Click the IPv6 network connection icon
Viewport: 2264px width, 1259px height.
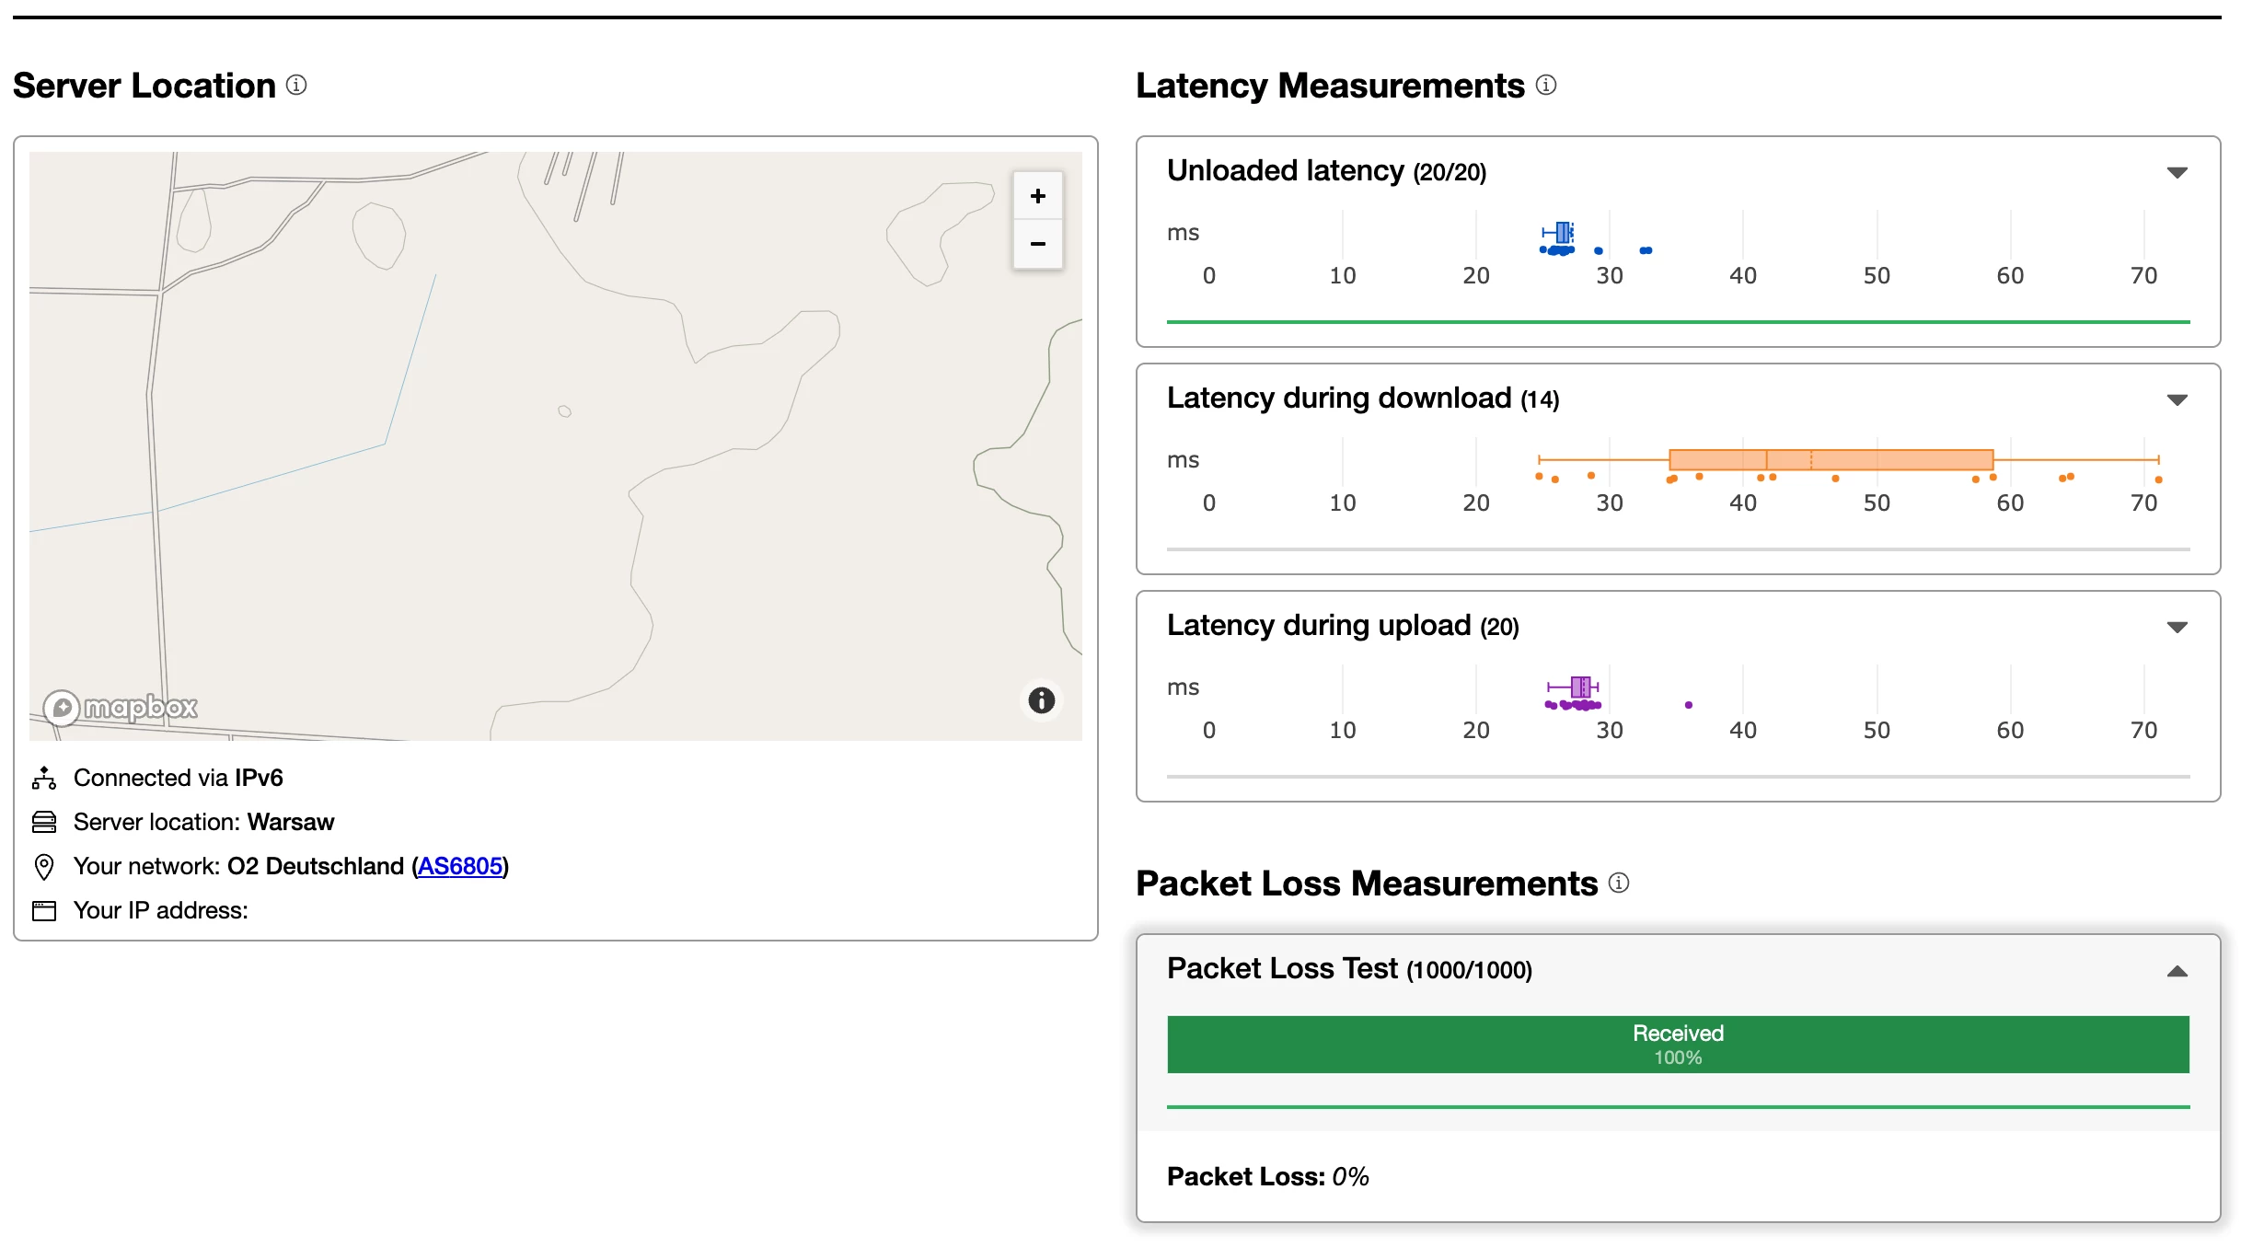44,778
